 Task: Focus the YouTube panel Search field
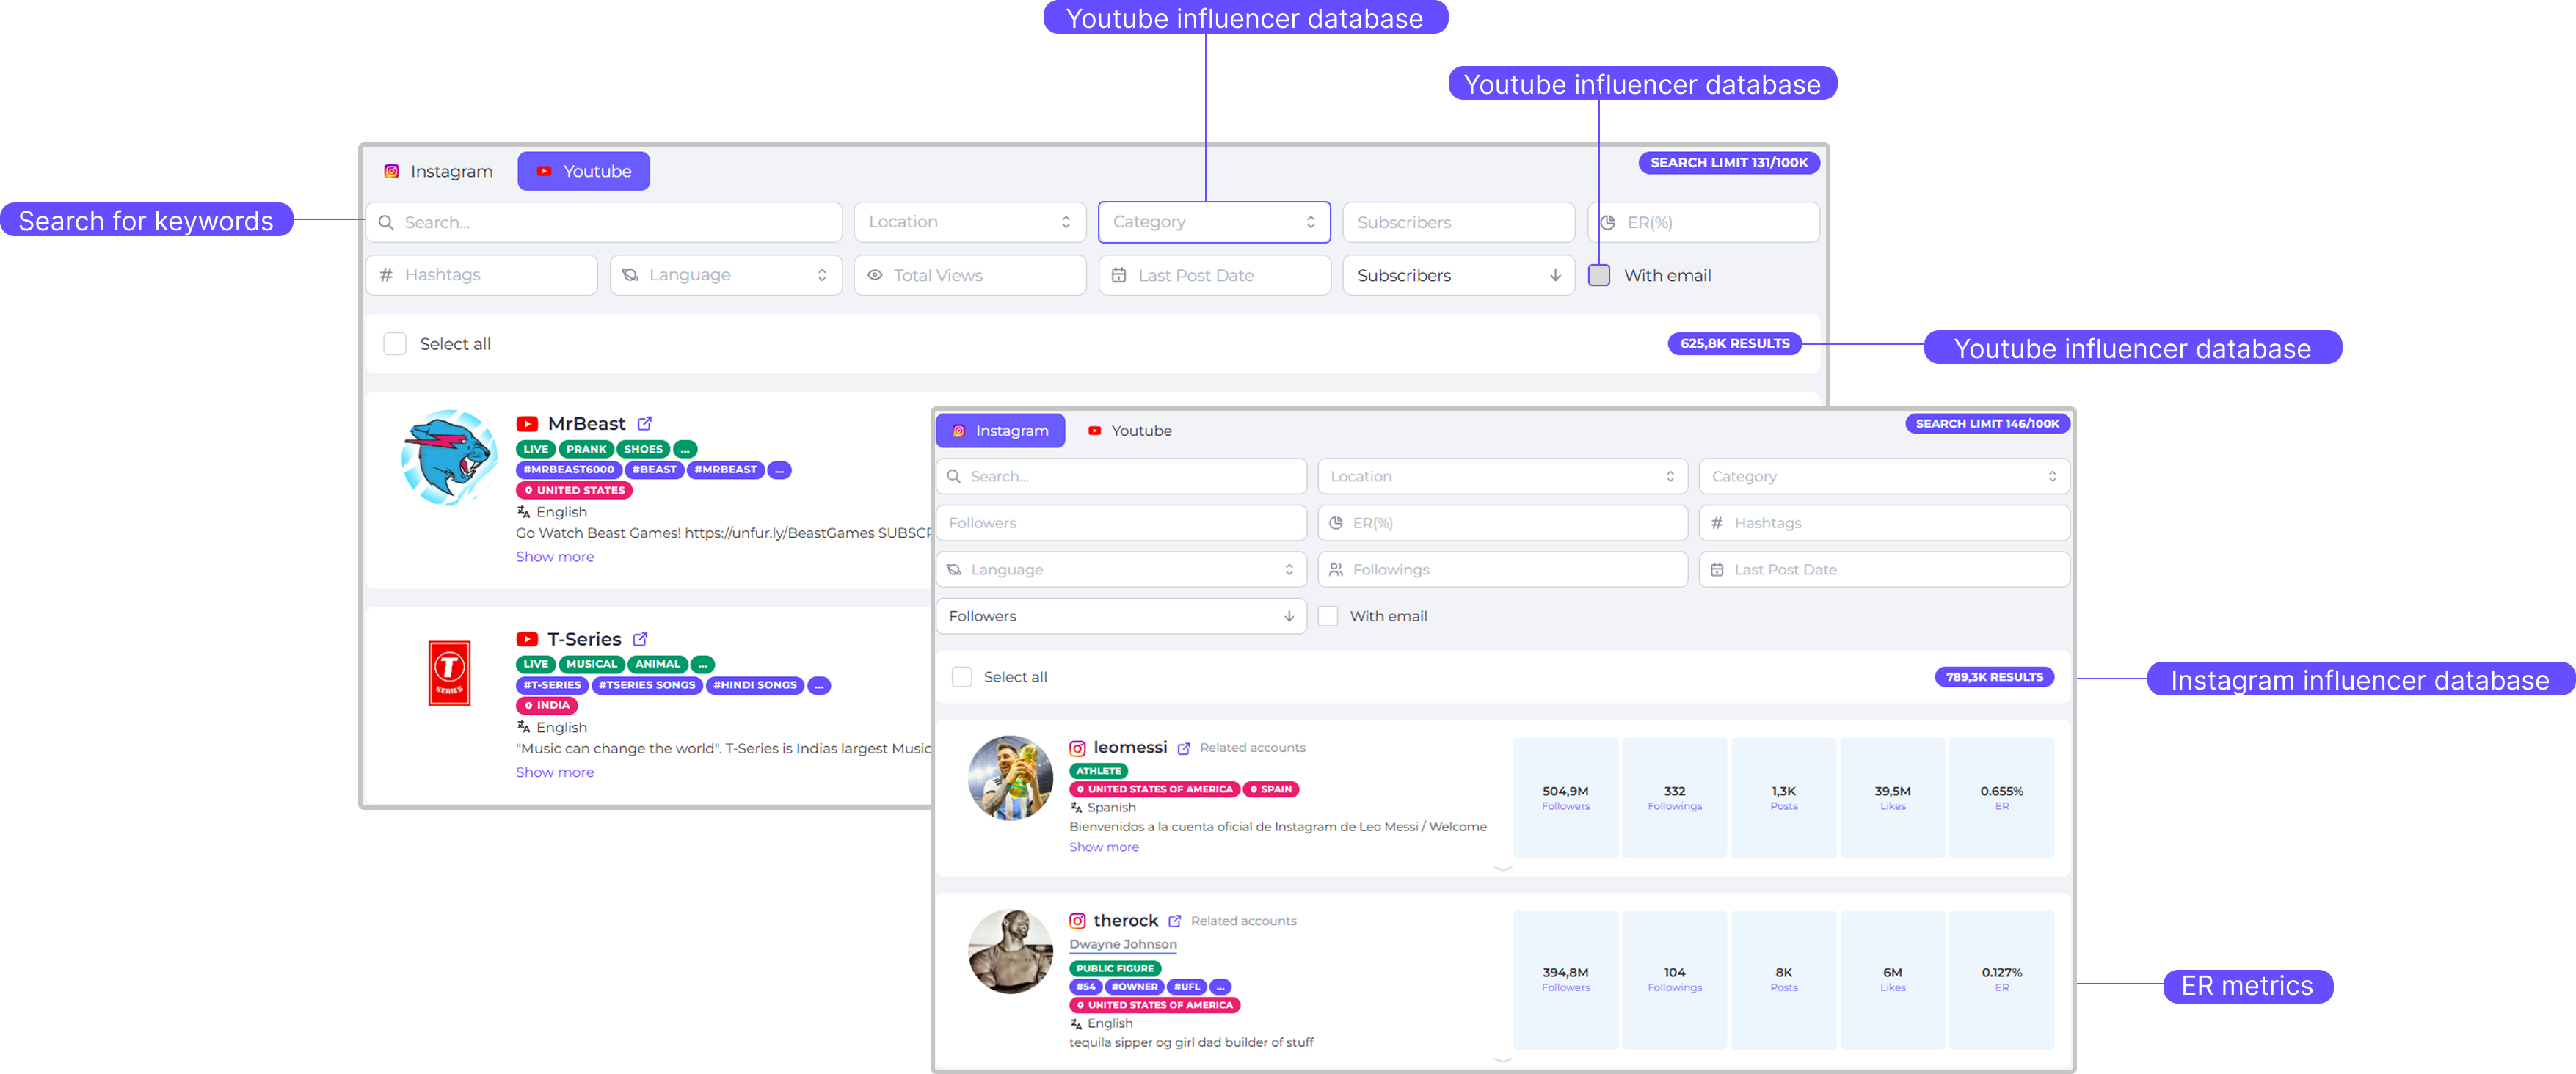tap(604, 222)
